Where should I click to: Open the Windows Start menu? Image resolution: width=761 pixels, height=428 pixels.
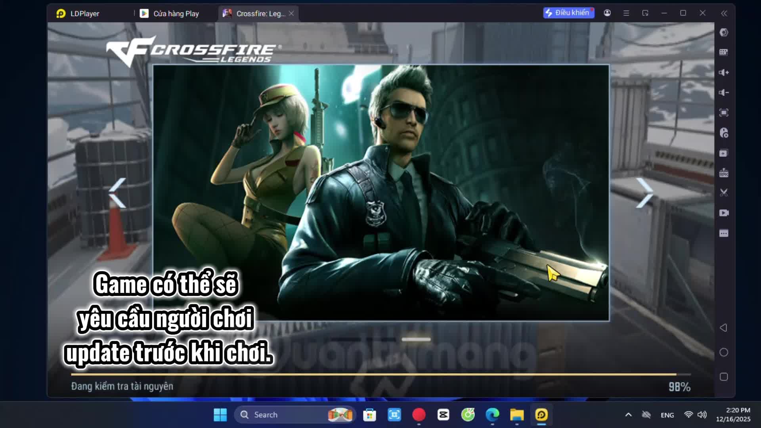pos(220,415)
